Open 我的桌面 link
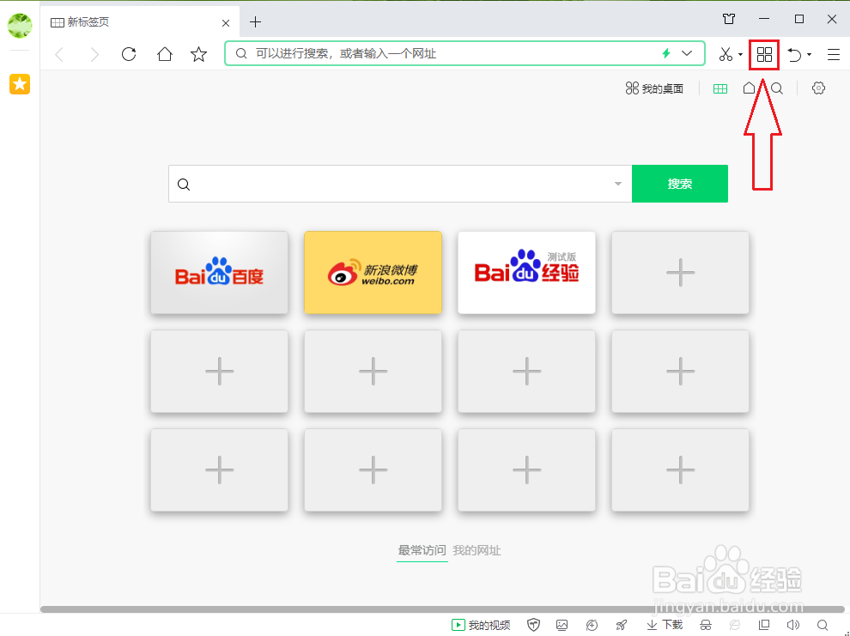The height and width of the screenshot is (636, 850). (x=654, y=88)
